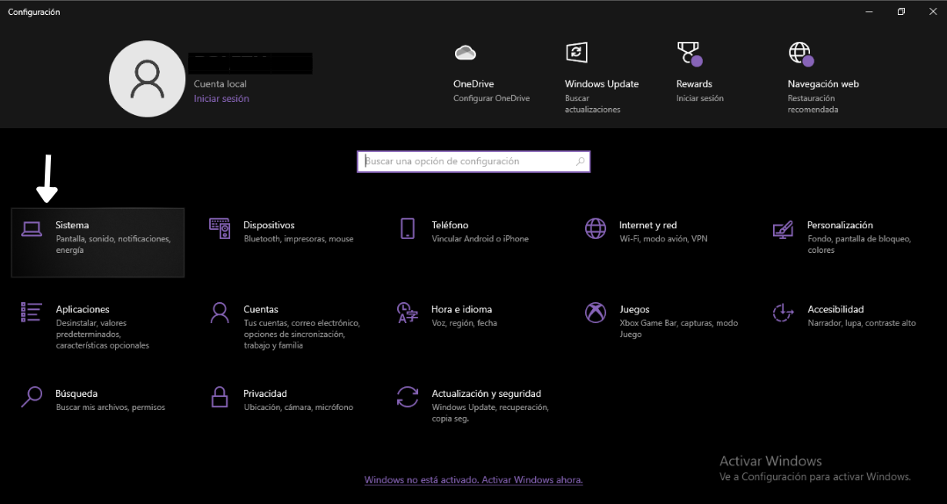Open the Teléfono phone icon

pyautogui.click(x=408, y=229)
